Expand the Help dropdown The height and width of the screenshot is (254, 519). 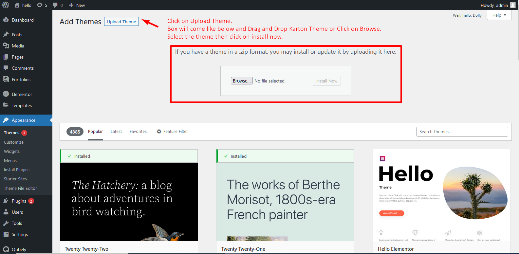click(499, 15)
